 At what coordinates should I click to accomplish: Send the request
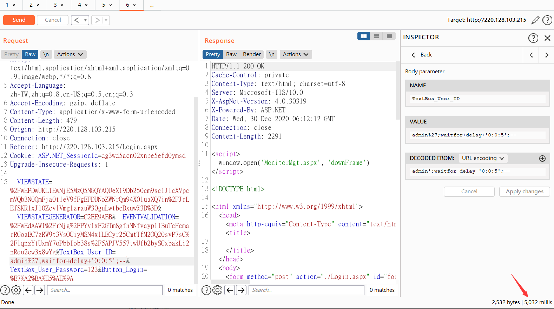(19, 20)
